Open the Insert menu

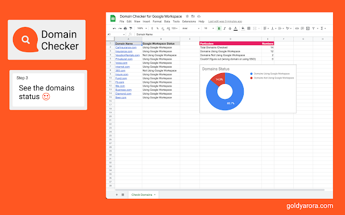[146, 21]
